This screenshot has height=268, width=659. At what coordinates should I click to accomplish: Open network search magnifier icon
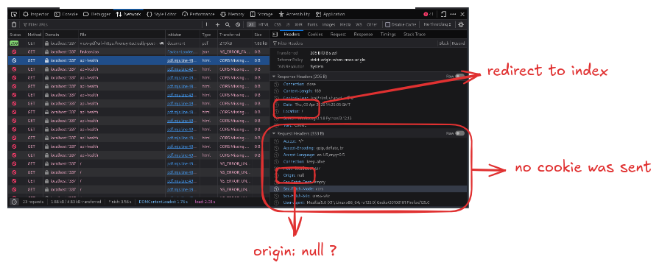228,25
